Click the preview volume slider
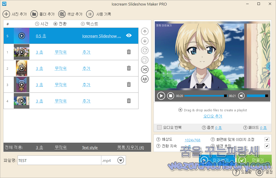This screenshot has height=178, width=276. point(257,96)
